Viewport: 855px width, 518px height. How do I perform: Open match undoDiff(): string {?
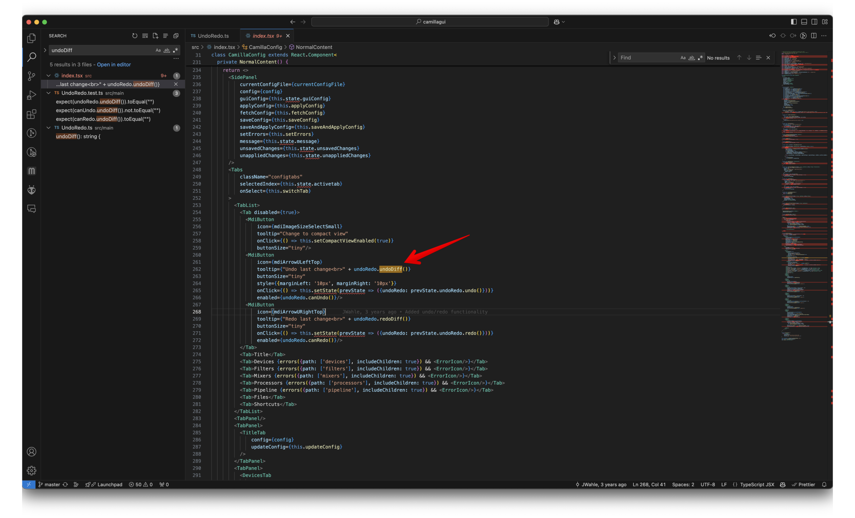tap(78, 137)
